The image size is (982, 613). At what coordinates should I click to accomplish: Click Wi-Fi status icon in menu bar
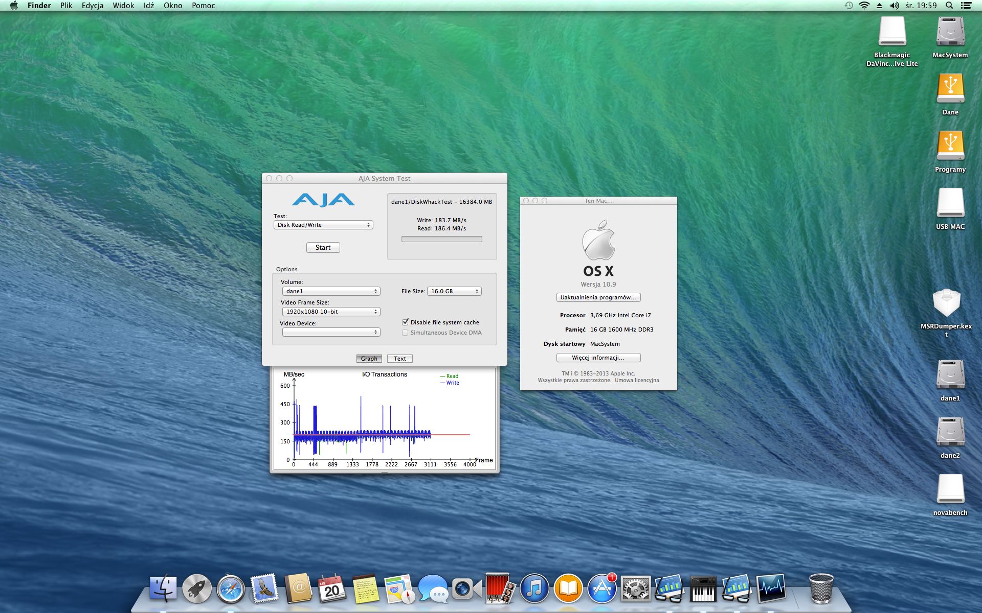click(864, 6)
